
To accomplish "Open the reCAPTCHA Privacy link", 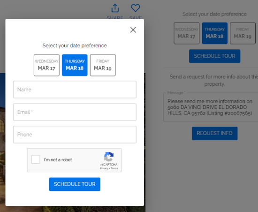I will point(104,168).
